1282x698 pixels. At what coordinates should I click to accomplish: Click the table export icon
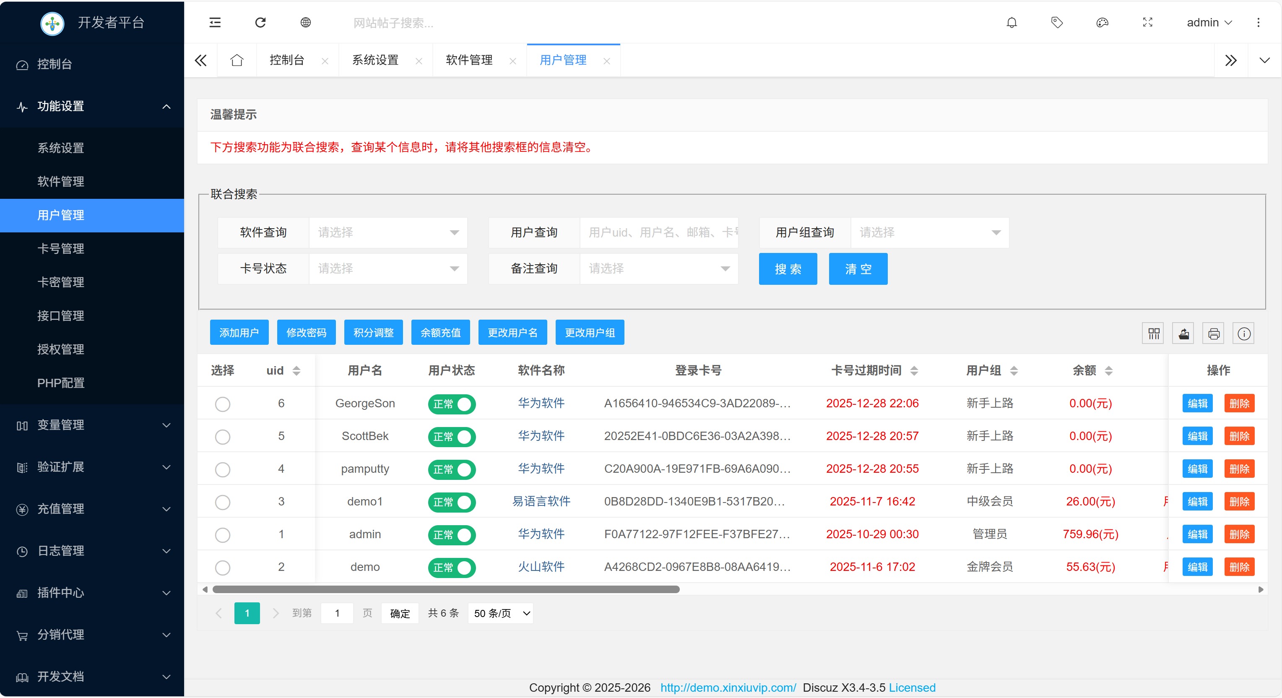pos(1183,333)
